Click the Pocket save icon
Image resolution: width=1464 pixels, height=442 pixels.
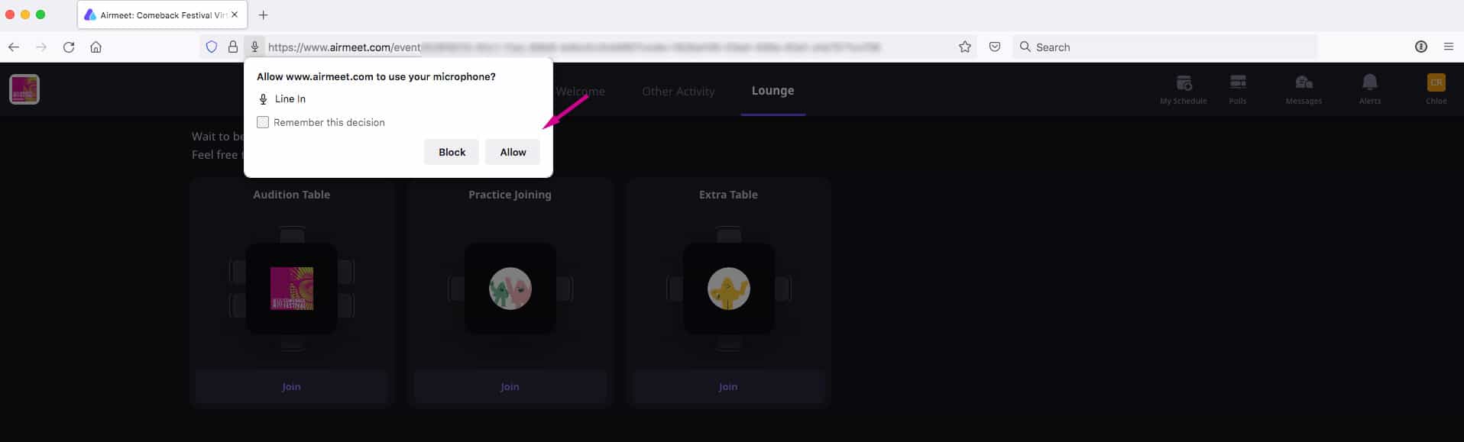[x=995, y=47]
